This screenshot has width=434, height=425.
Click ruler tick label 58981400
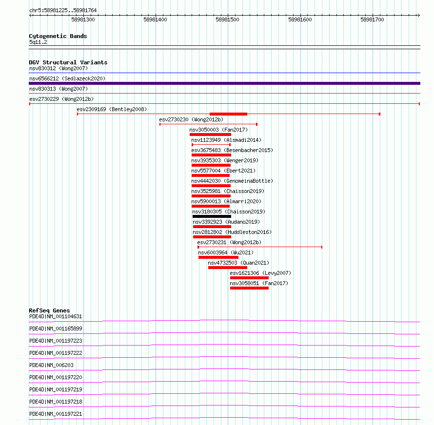(x=155, y=19)
